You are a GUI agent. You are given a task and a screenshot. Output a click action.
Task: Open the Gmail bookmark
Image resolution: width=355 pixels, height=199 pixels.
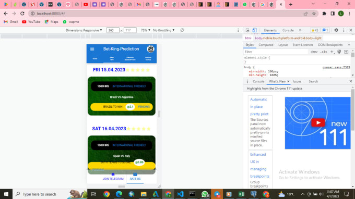coord(11,22)
